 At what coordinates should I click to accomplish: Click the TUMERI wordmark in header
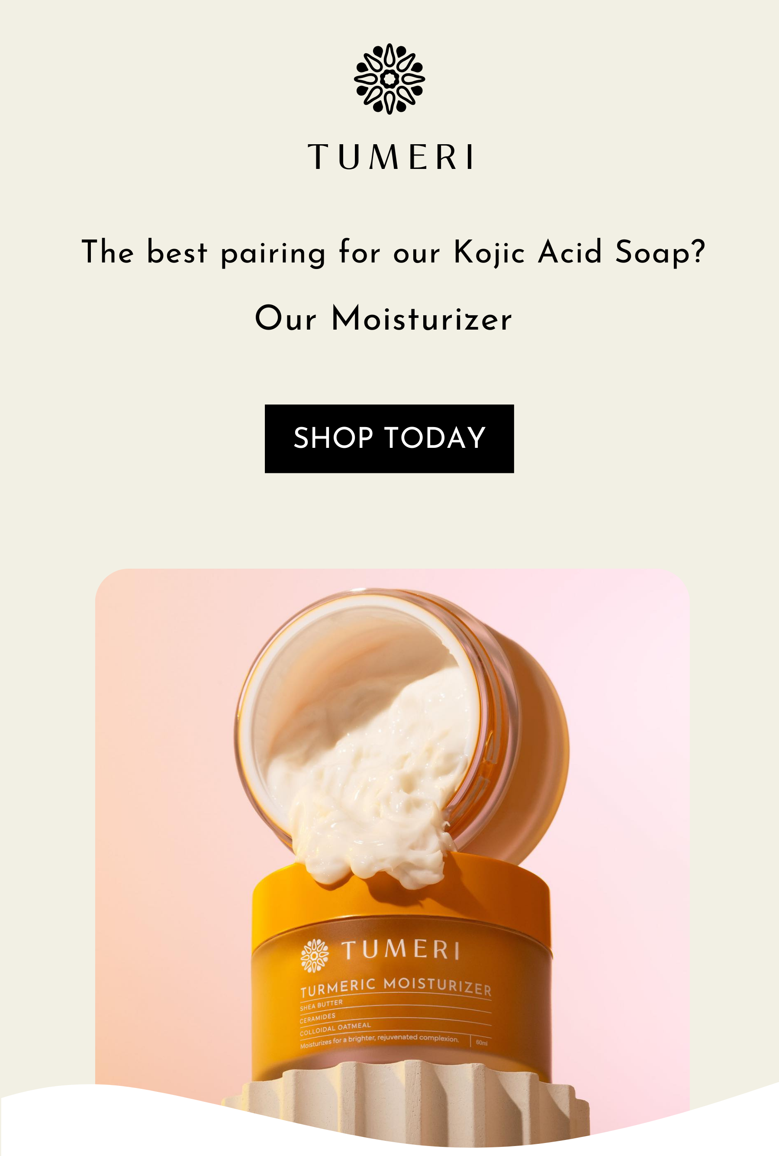390,157
